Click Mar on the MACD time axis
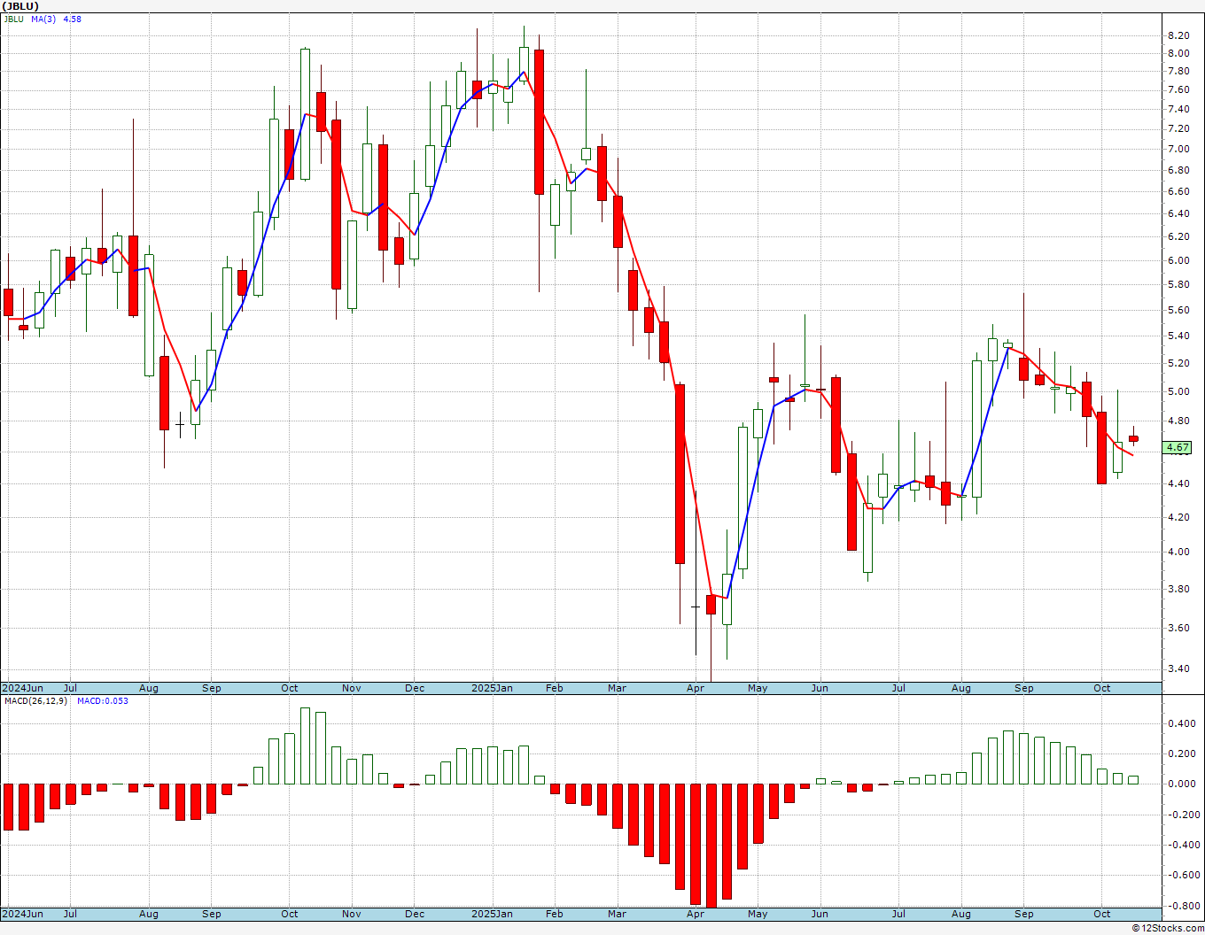 pyautogui.click(x=617, y=914)
